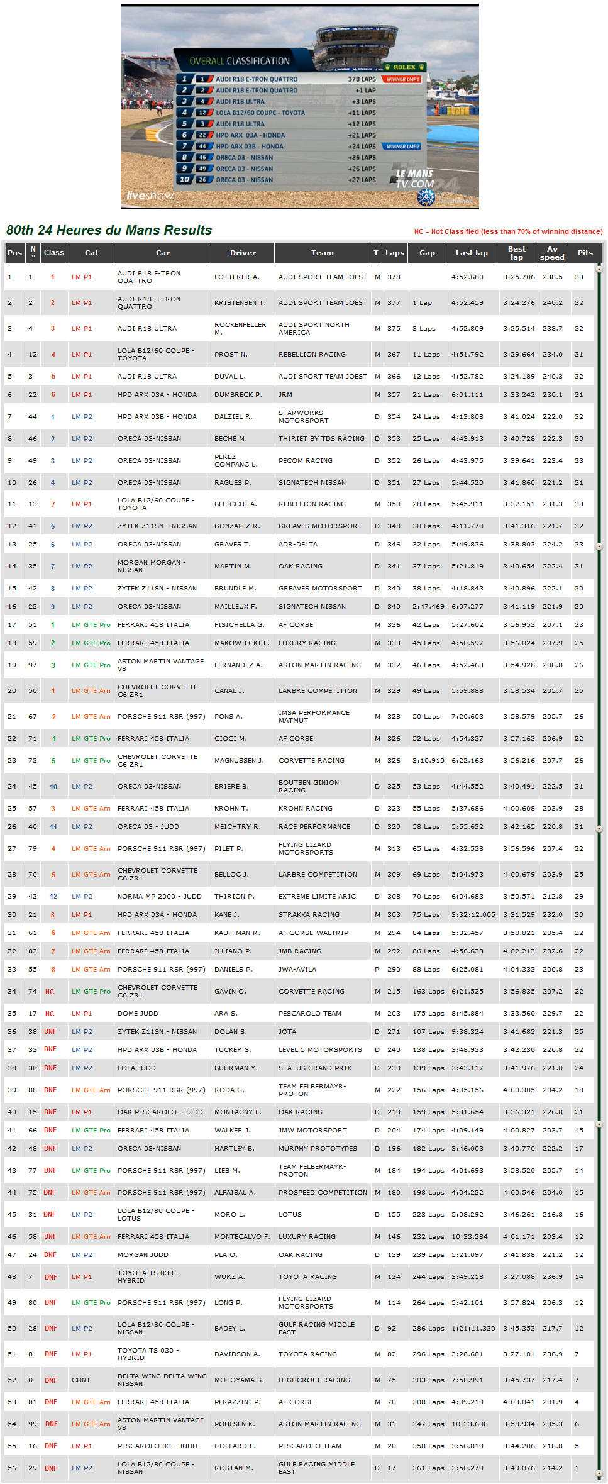Select team RACE PERFORMANCE
Screen dimensions: 608x1484
point(314,826)
